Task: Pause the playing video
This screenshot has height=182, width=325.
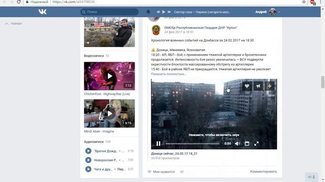Action: pyautogui.click(x=158, y=144)
